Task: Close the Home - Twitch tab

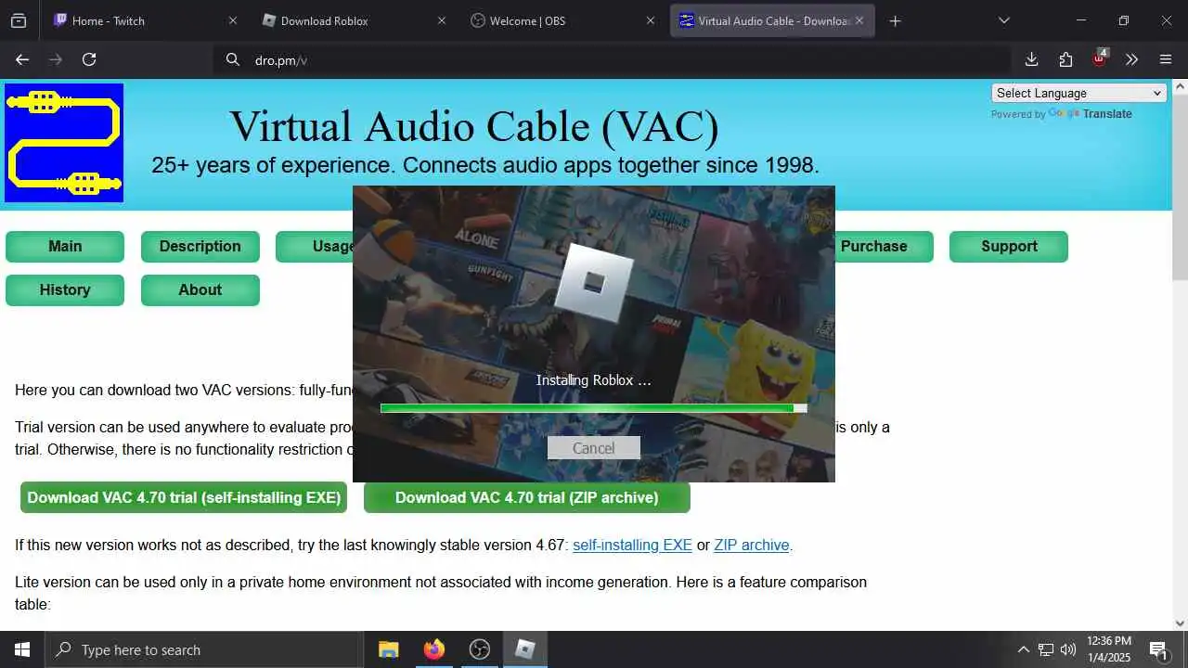Action: tap(232, 20)
